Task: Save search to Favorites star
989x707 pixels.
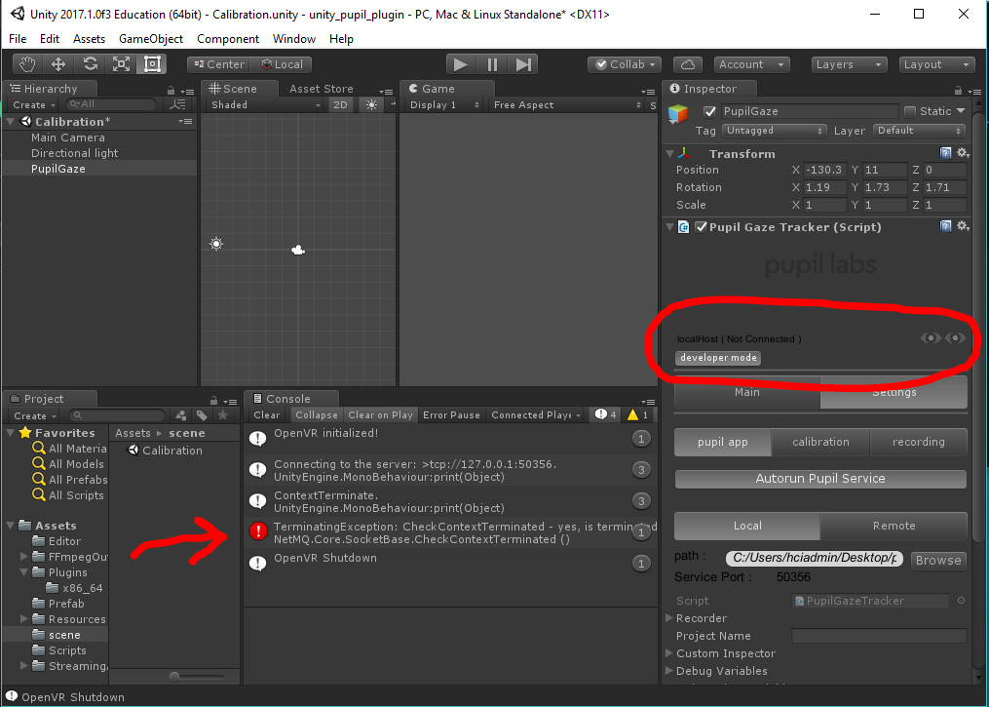Action: point(223,415)
